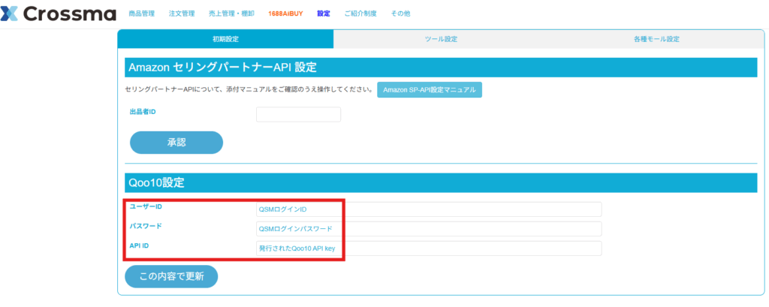Screen dimensions: 769x307
Task: Switch to the ツール設定 tab
Action: [441, 39]
